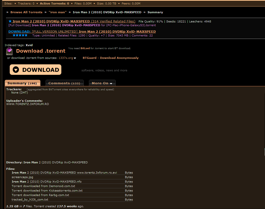Click the [Full Download] Iron Man 2 .torrent link
Image resolution: width=265 pixels, height=209 pixels.
pos(82,25)
